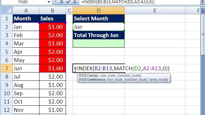
Task: Click Jun's $1.00 sales cell
Action: [x=53, y=68]
